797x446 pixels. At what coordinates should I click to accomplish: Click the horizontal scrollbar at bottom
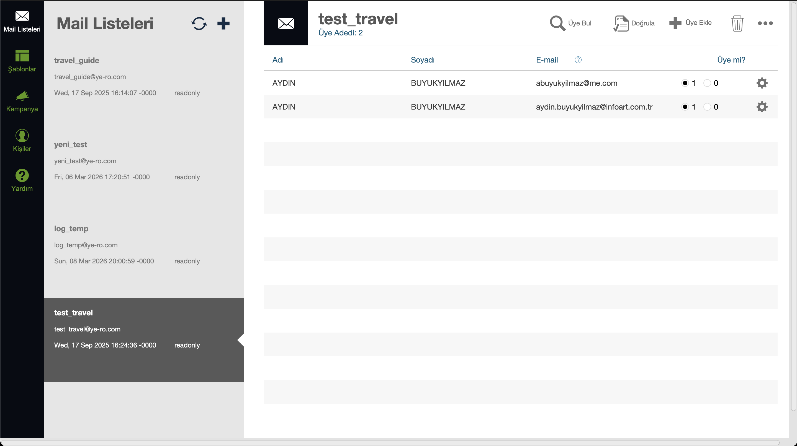(390, 443)
